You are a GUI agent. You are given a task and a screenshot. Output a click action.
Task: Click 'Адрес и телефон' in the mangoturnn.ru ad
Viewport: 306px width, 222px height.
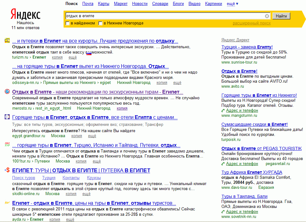242,111
